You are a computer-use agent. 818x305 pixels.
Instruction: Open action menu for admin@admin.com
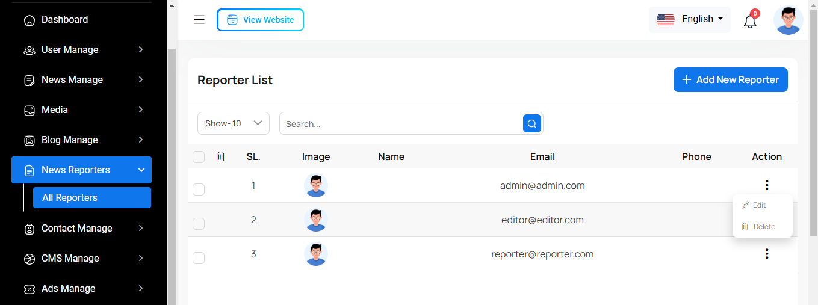pos(766,185)
